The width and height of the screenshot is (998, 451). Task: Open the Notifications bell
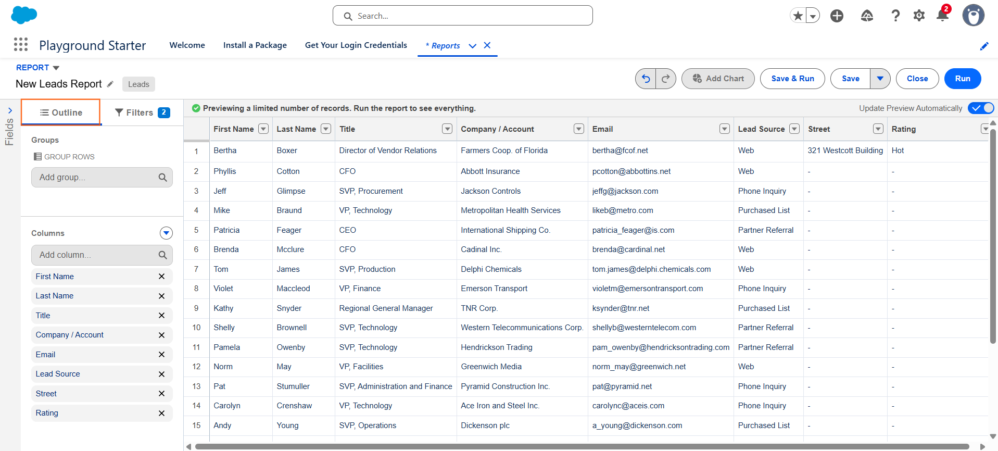943,15
